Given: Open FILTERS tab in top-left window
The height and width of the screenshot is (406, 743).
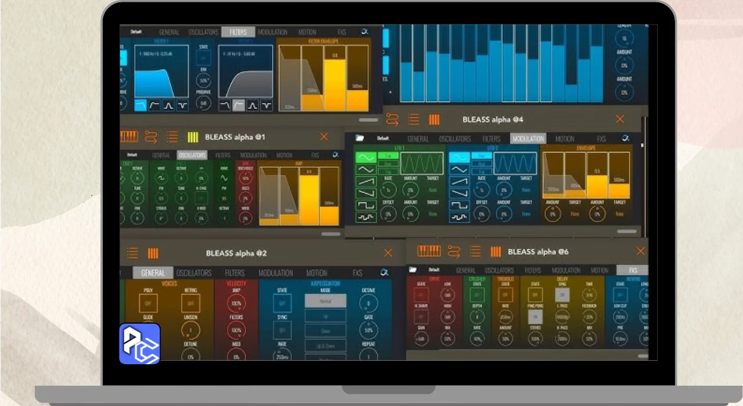Looking at the screenshot, I should (239, 32).
